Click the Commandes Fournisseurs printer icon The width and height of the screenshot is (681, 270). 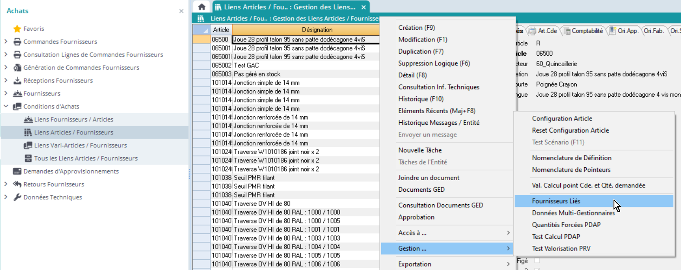click(17, 42)
